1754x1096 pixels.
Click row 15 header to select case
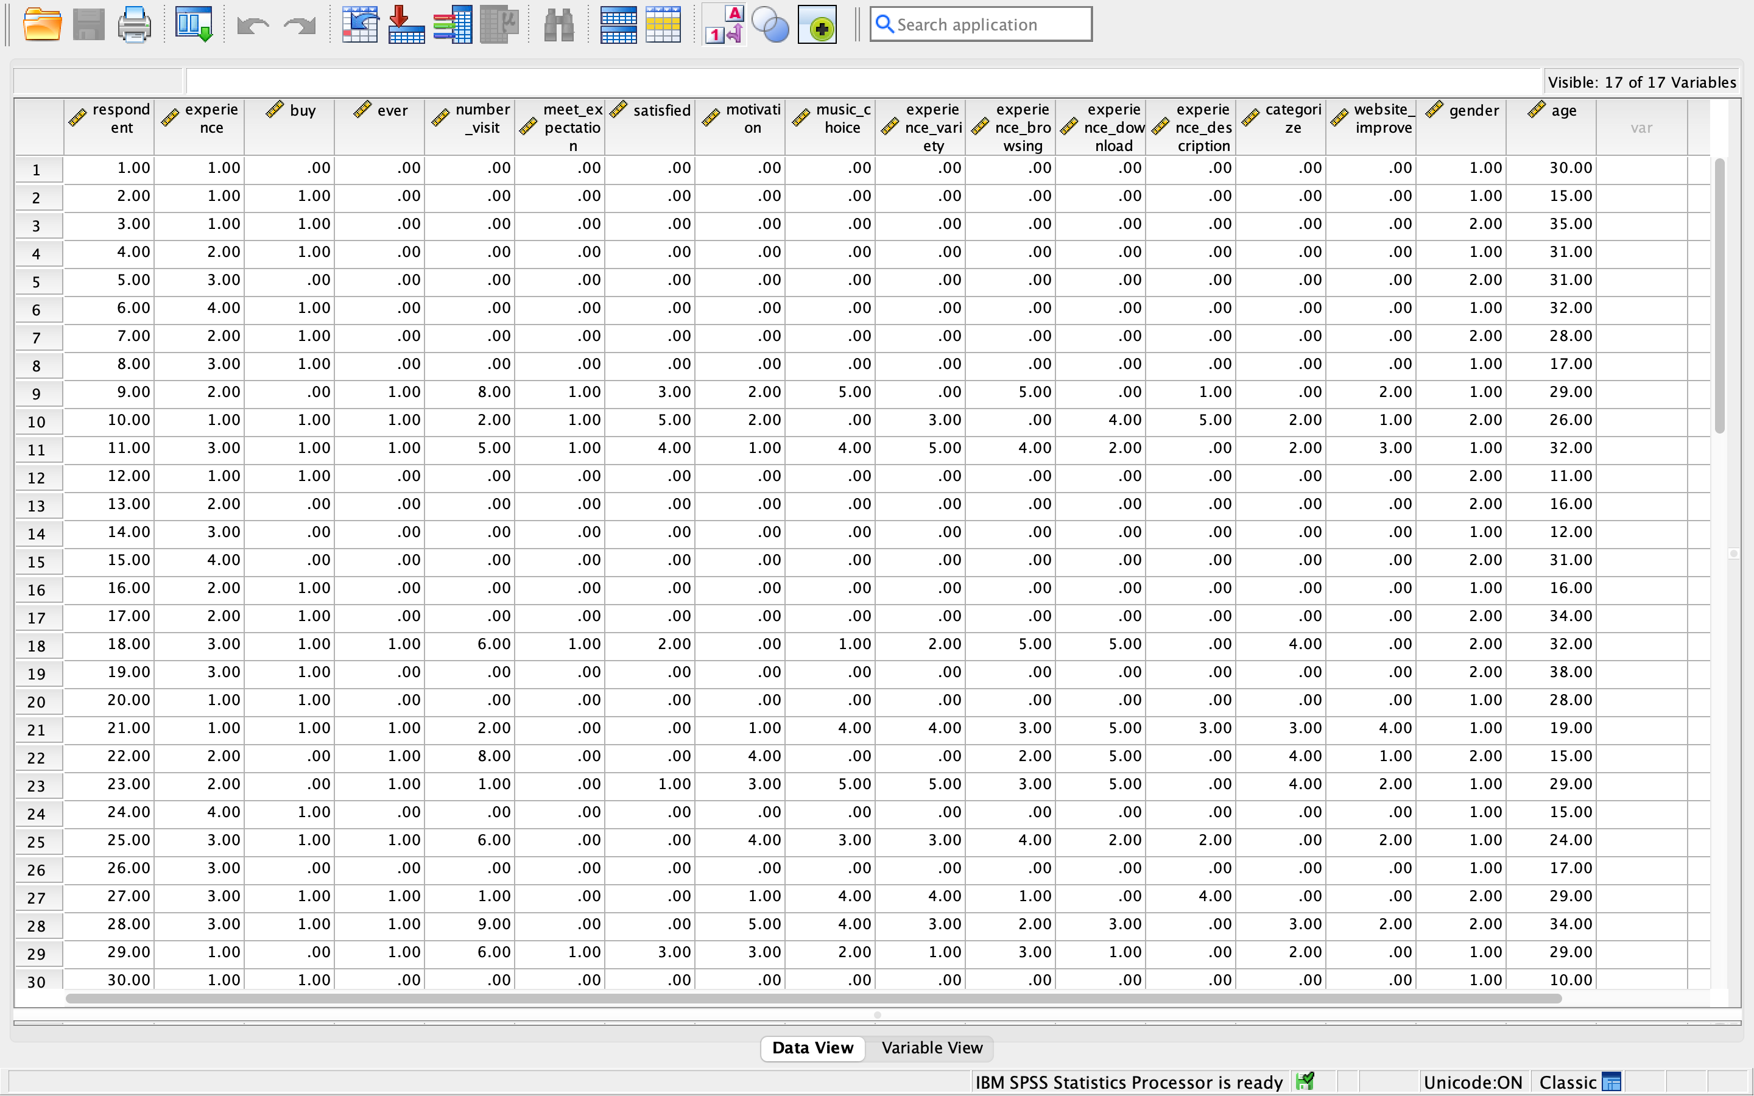click(x=37, y=562)
